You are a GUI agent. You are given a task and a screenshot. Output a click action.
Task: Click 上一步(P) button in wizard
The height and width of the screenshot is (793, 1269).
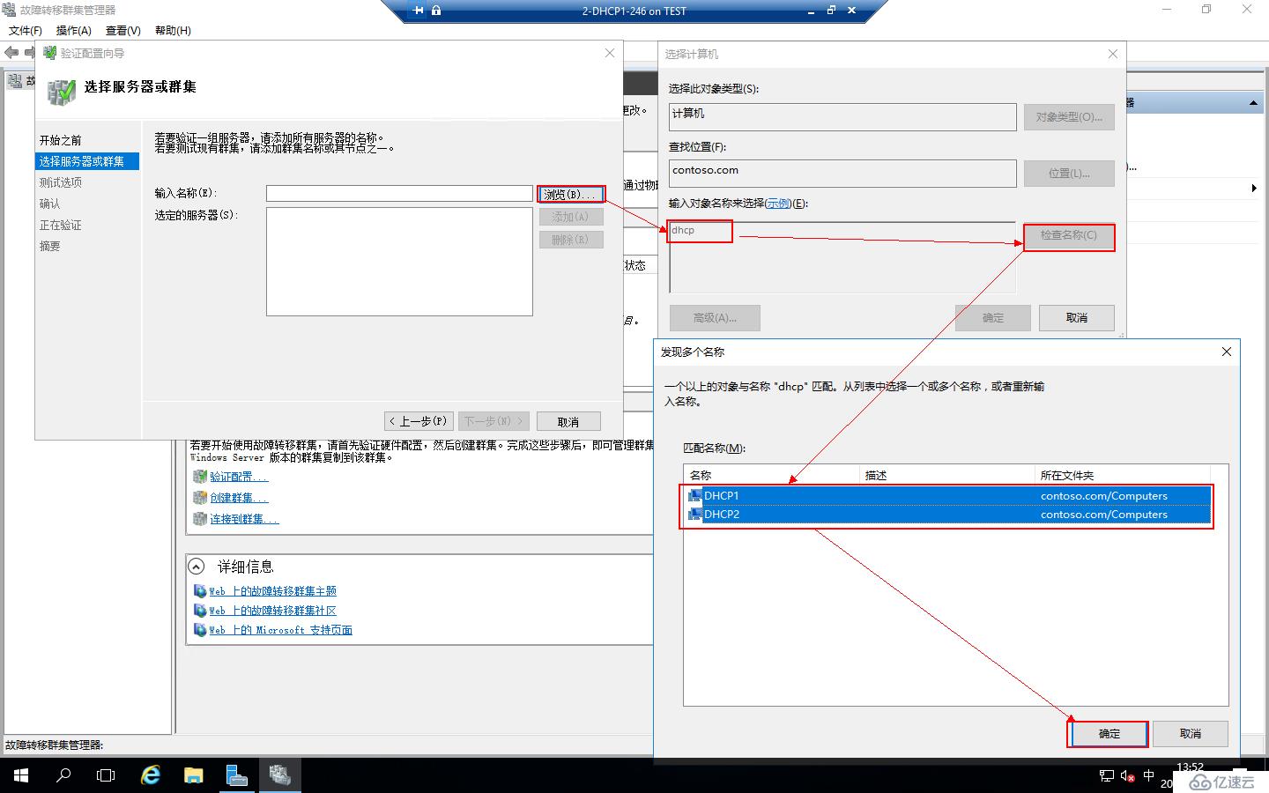419,421
